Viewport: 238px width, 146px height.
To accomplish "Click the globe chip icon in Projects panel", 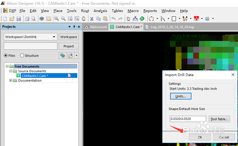I will click(63, 56).
